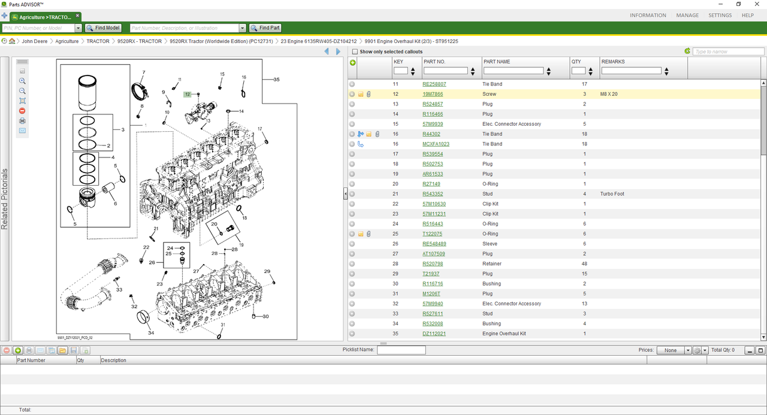Close the Agriculture tab with its x
The width and height of the screenshot is (767, 415).
(x=78, y=17)
